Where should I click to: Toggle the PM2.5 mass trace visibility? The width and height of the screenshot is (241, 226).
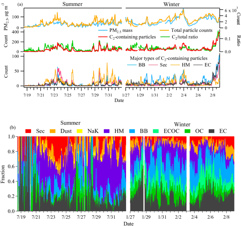[x=103, y=30]
